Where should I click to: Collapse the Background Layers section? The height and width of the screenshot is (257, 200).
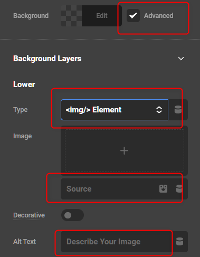181,59
